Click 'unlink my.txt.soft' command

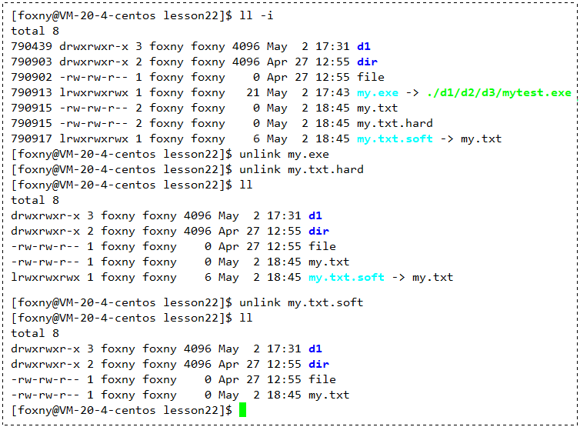(x=301, y=302)
